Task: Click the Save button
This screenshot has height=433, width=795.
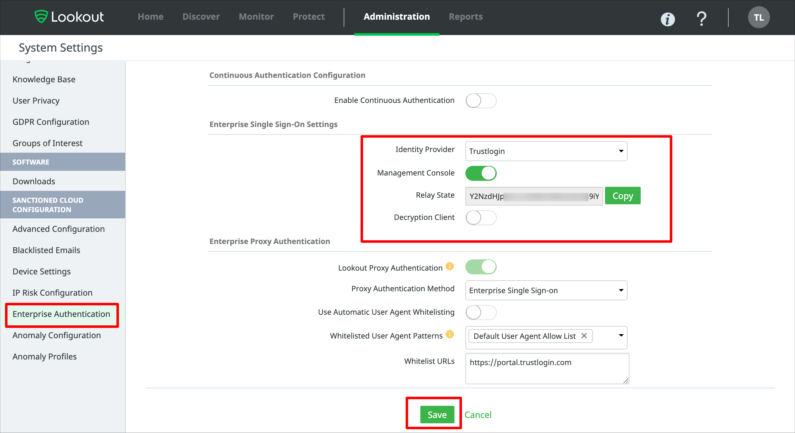Action: pos(437,415)
